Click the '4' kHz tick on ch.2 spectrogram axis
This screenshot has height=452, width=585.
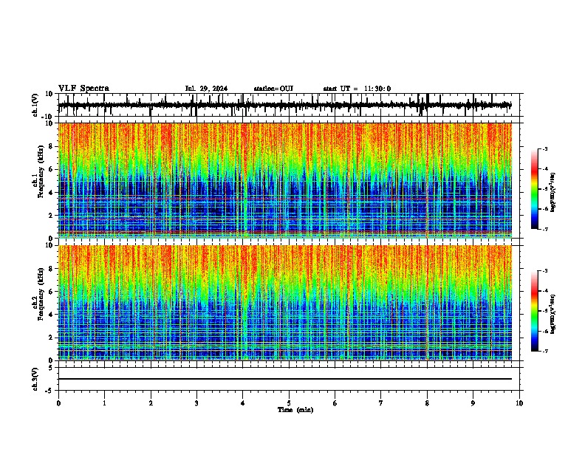[51, 315]
